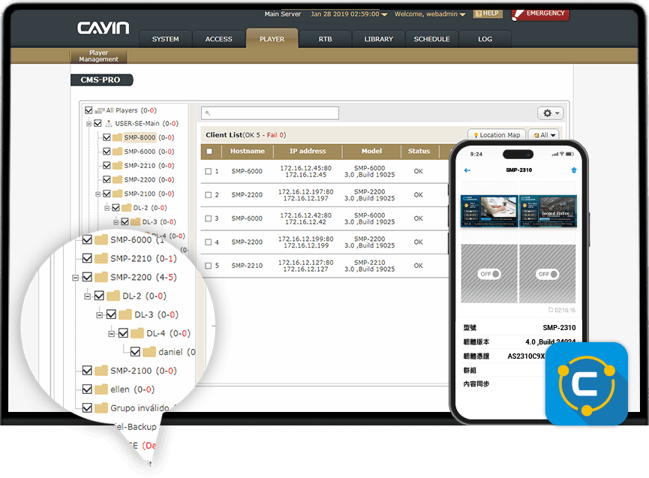Click the SMP-2210 (0-0) folder icon
This screenshot has height=478, width=649.
[x=118, y=166]
